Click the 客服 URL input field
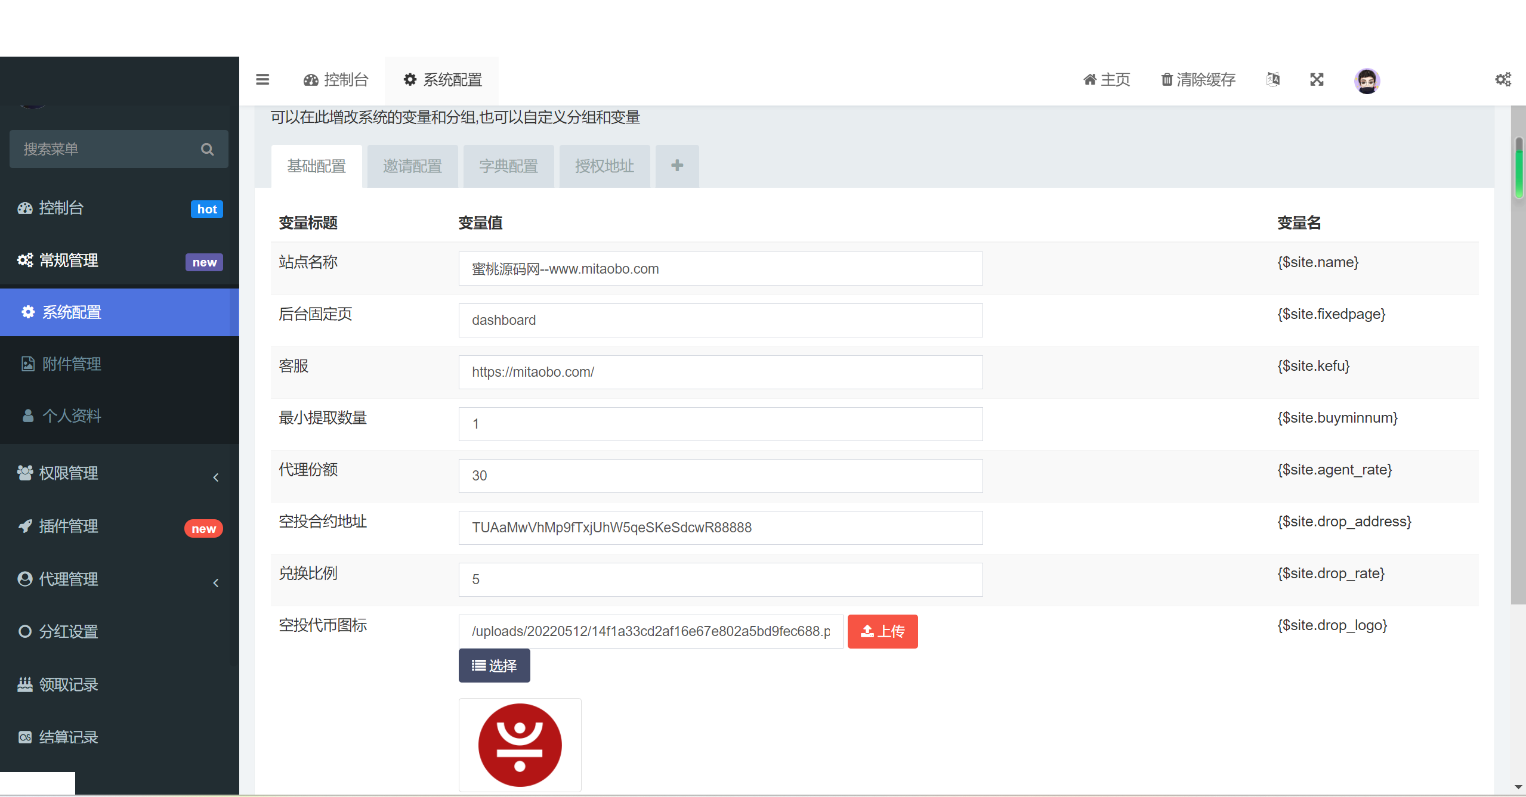Viewport: 1526px width, 797px height. 721,372
